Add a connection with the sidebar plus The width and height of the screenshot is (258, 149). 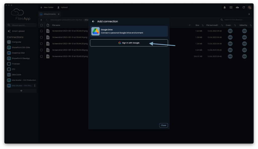click(x=21, y=91)
